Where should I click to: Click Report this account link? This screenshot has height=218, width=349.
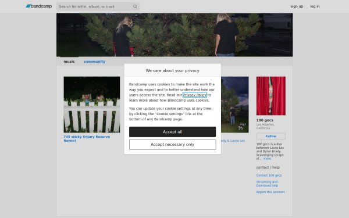(270, 192)
